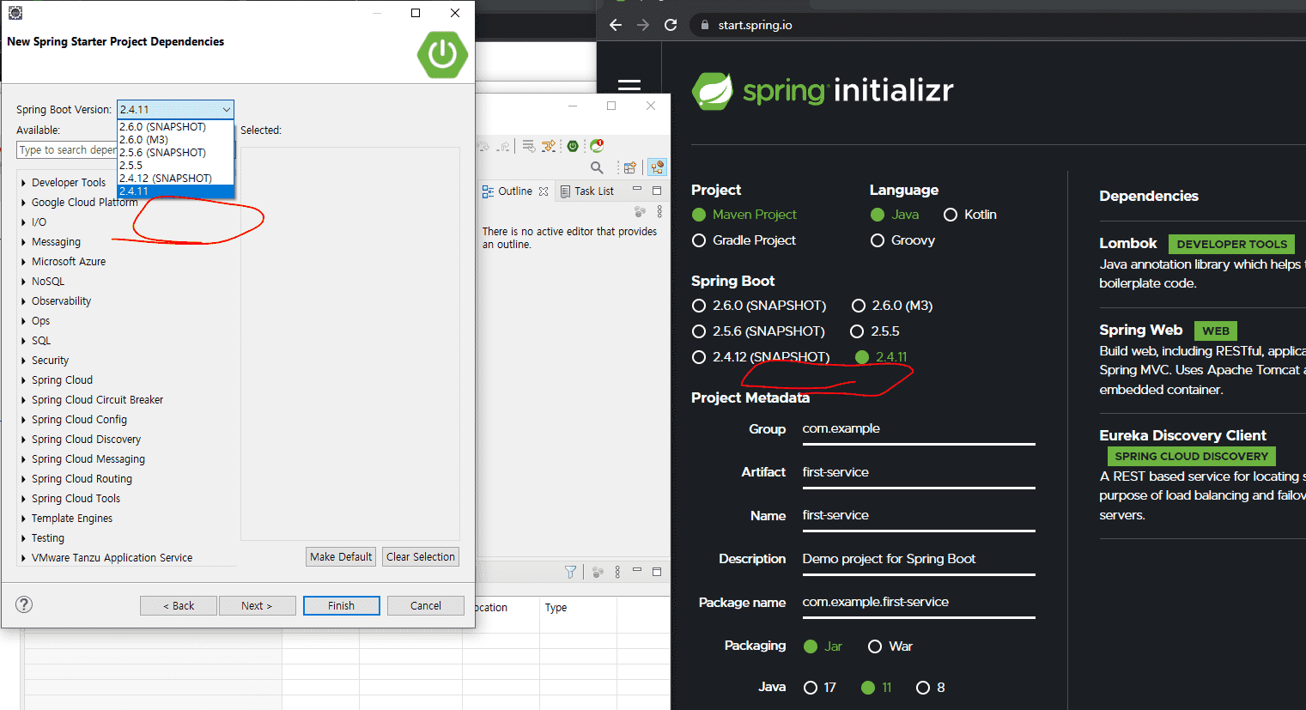Pick 2.5.5 in the version dropdown list
This screenshot has width=1306, height=710.
tap(175, 166)
